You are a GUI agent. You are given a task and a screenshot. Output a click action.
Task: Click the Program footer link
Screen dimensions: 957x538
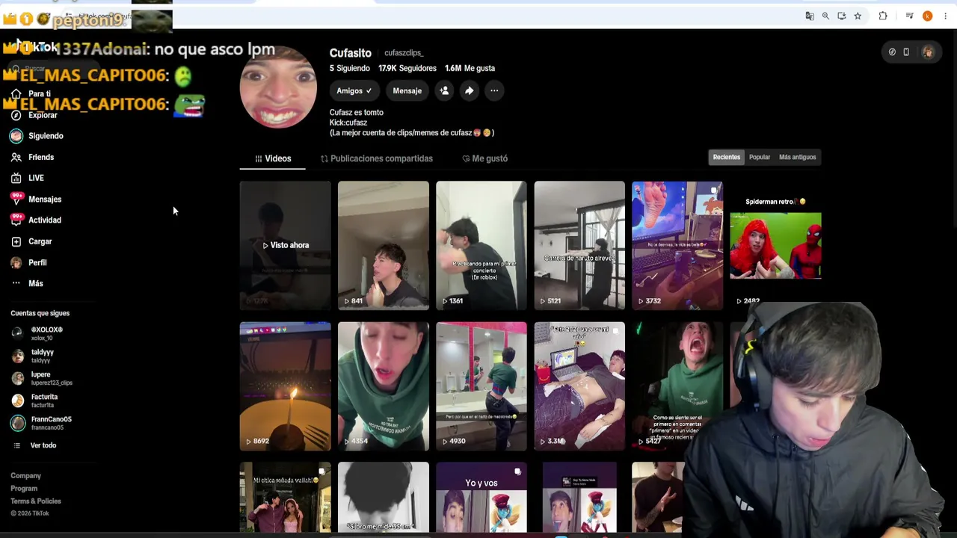[24, 488]
